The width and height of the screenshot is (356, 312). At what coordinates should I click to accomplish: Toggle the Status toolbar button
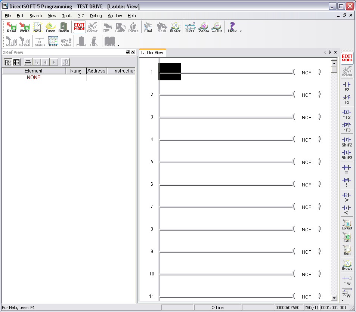coord(40,41)
